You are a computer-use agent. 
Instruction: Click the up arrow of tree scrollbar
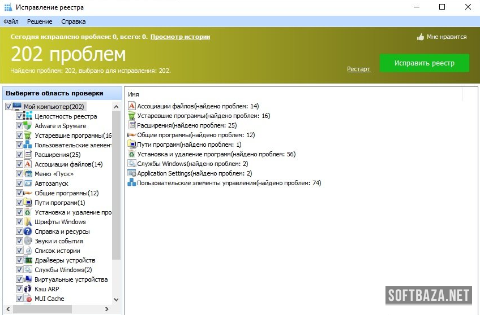point(117,107)
